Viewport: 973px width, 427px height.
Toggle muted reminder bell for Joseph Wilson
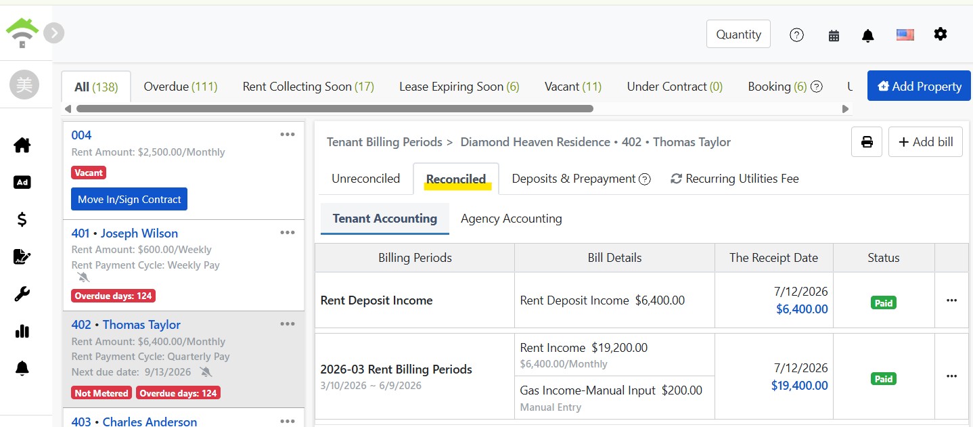point(83,277)
